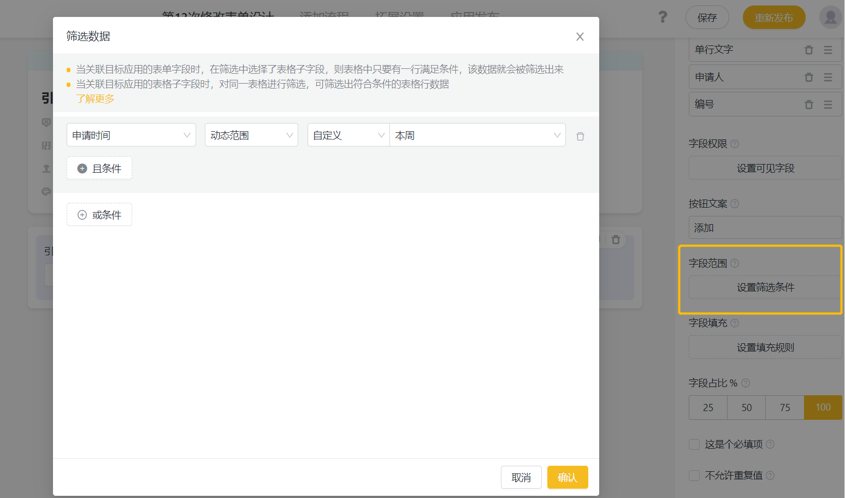Viewport: 845px width, 498px height.
Task: Click trash icon on background form card
Action: [616, 239]
